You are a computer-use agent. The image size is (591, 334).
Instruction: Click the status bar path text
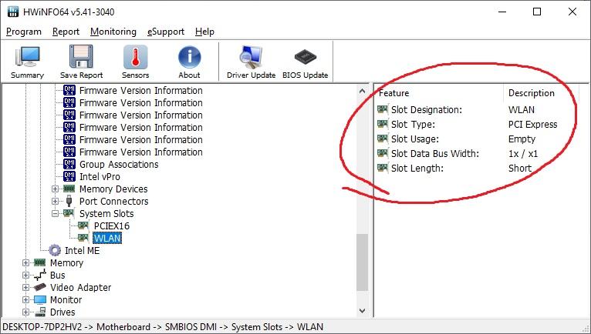tap(163, 327)
